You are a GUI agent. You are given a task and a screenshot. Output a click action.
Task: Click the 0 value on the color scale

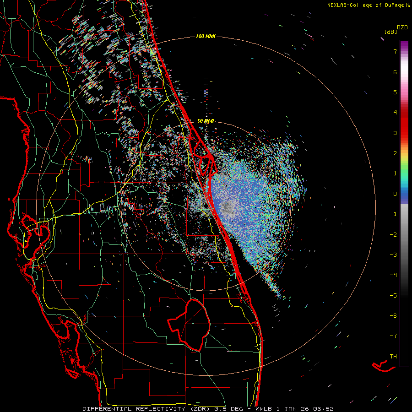pyautogui.click(x=395, y=194)
